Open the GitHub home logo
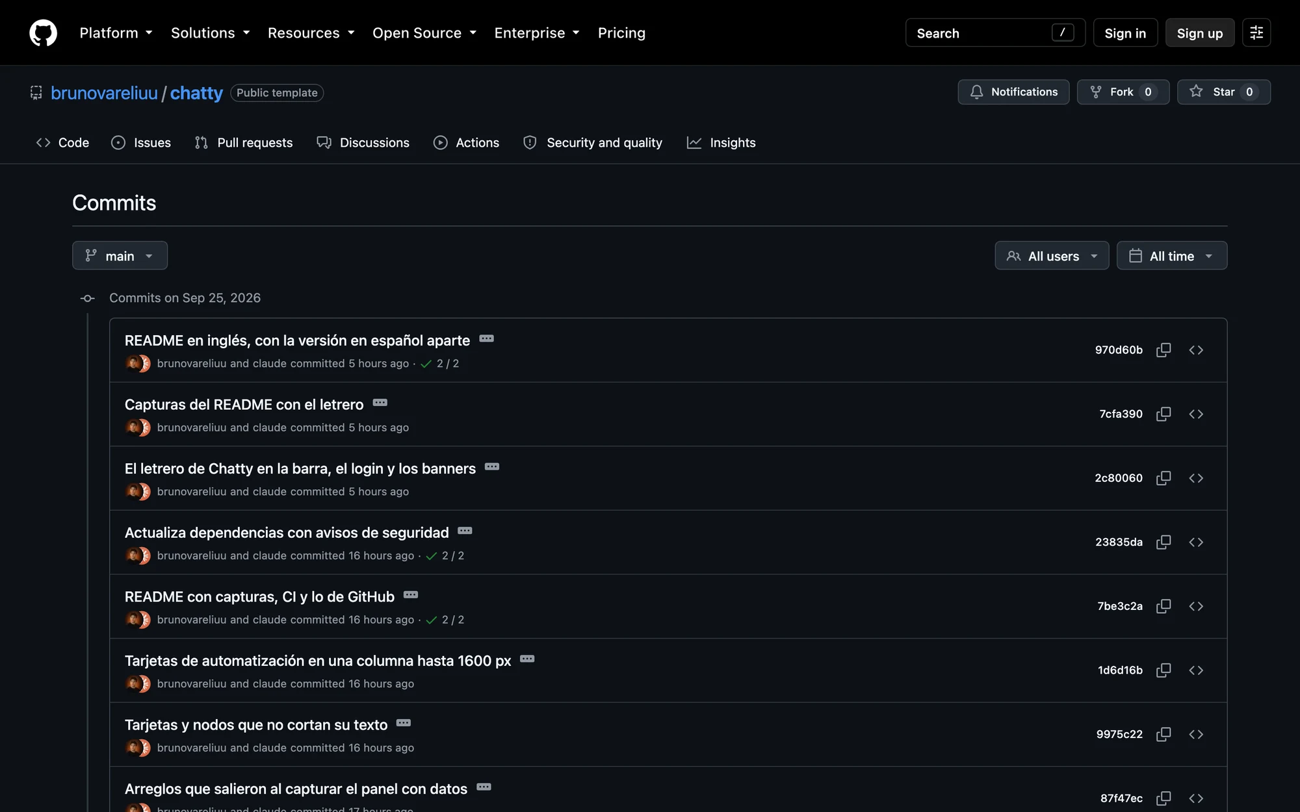The height and width of the screenshot is (812, 1300). pyautogui.click(x=43, y=33)
